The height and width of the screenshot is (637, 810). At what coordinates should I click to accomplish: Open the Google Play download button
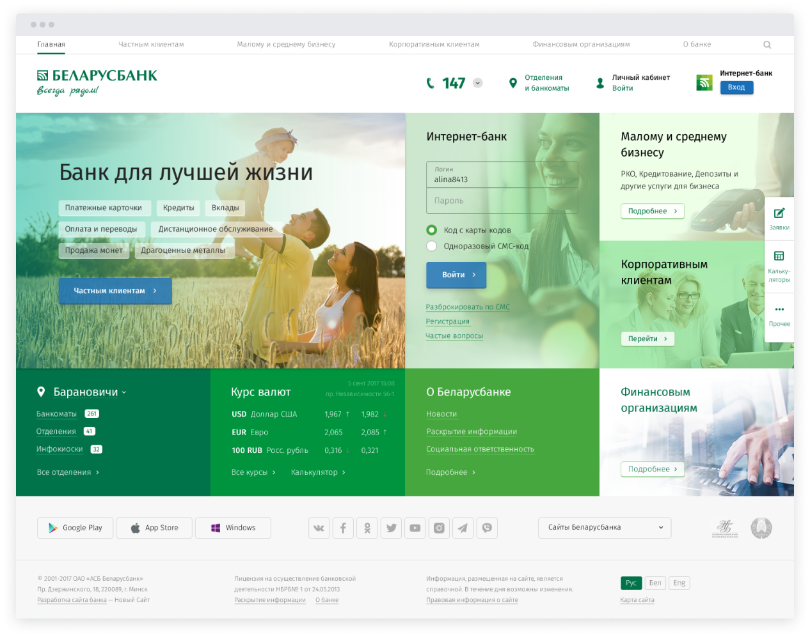pyautogui.click(x=75, y=528)
